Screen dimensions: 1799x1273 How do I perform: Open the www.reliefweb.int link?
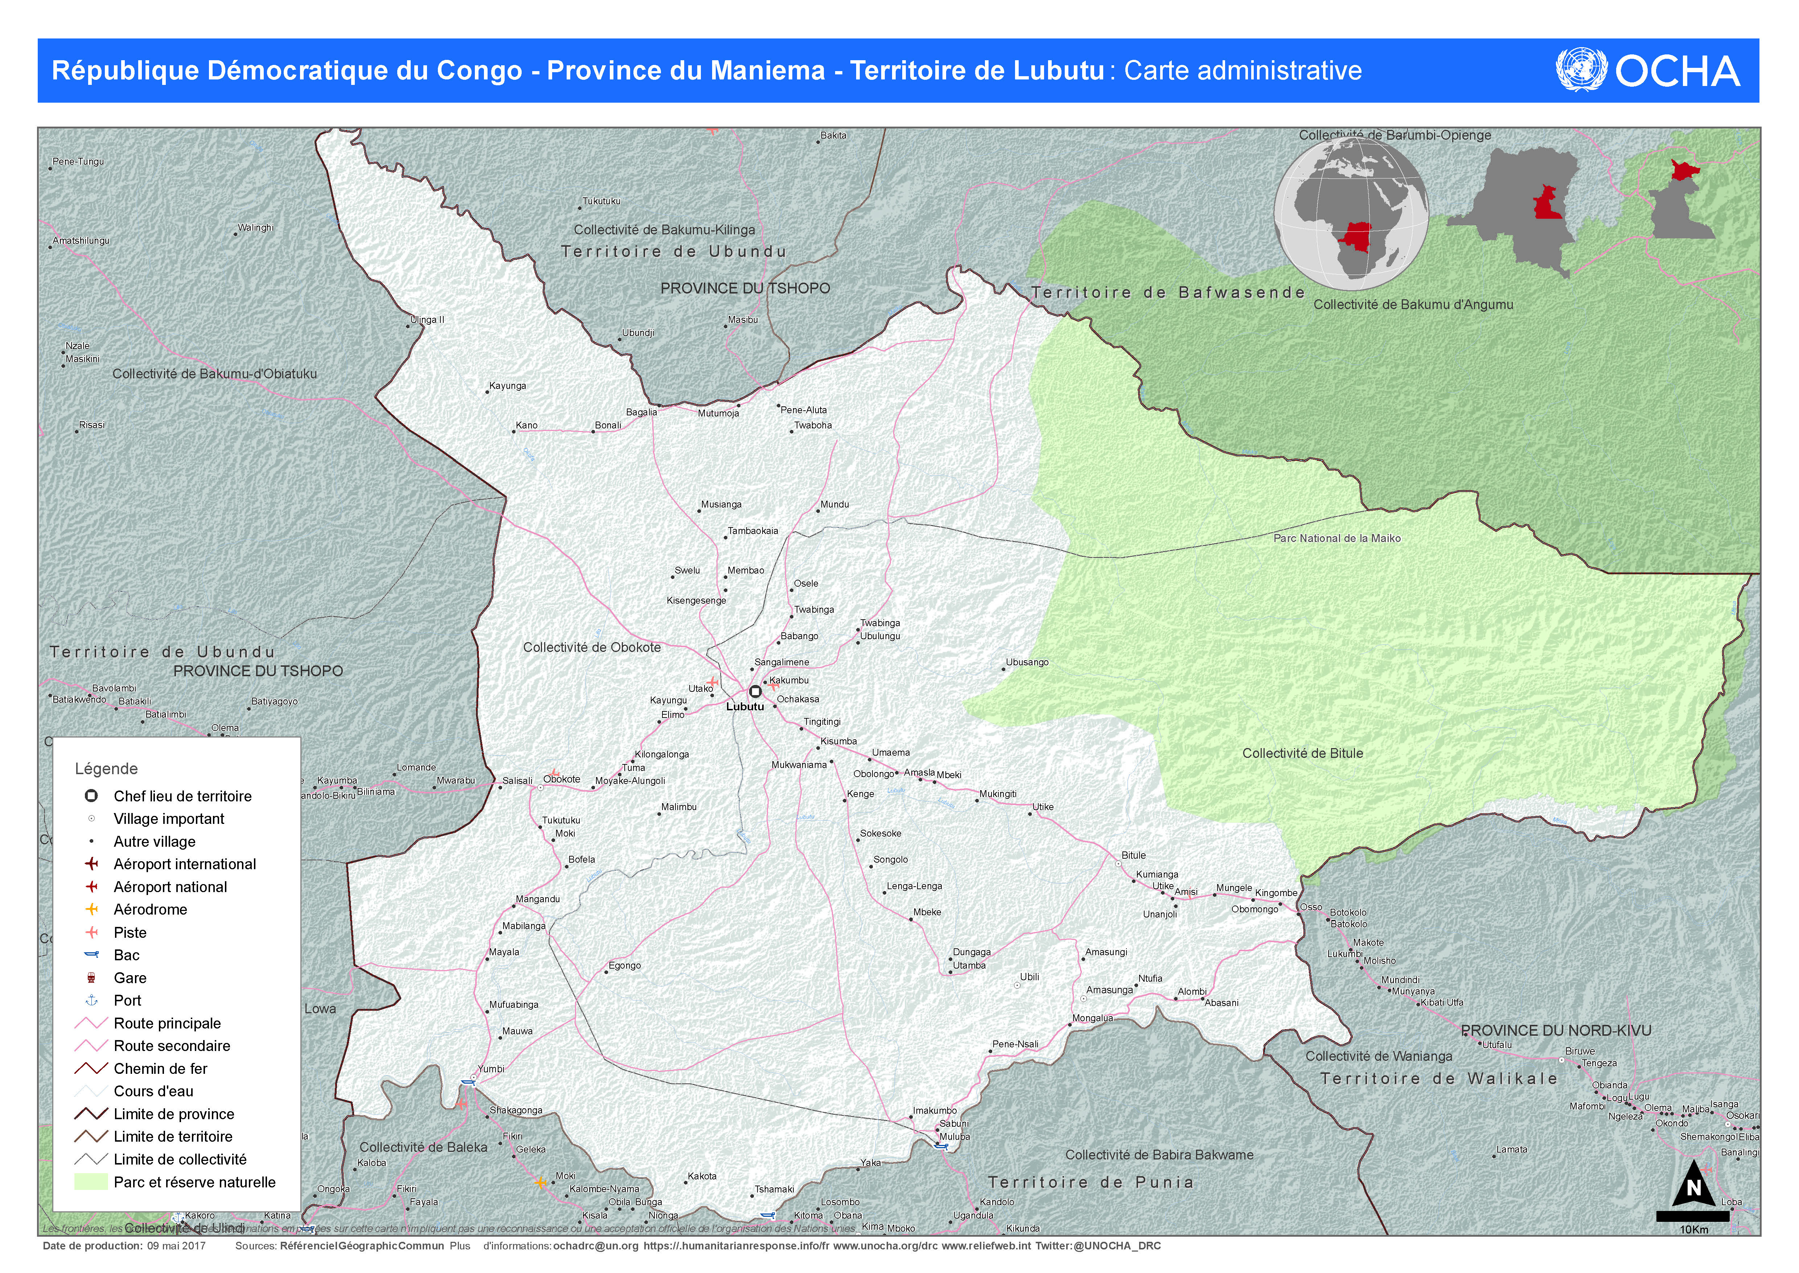(986, 1245)
